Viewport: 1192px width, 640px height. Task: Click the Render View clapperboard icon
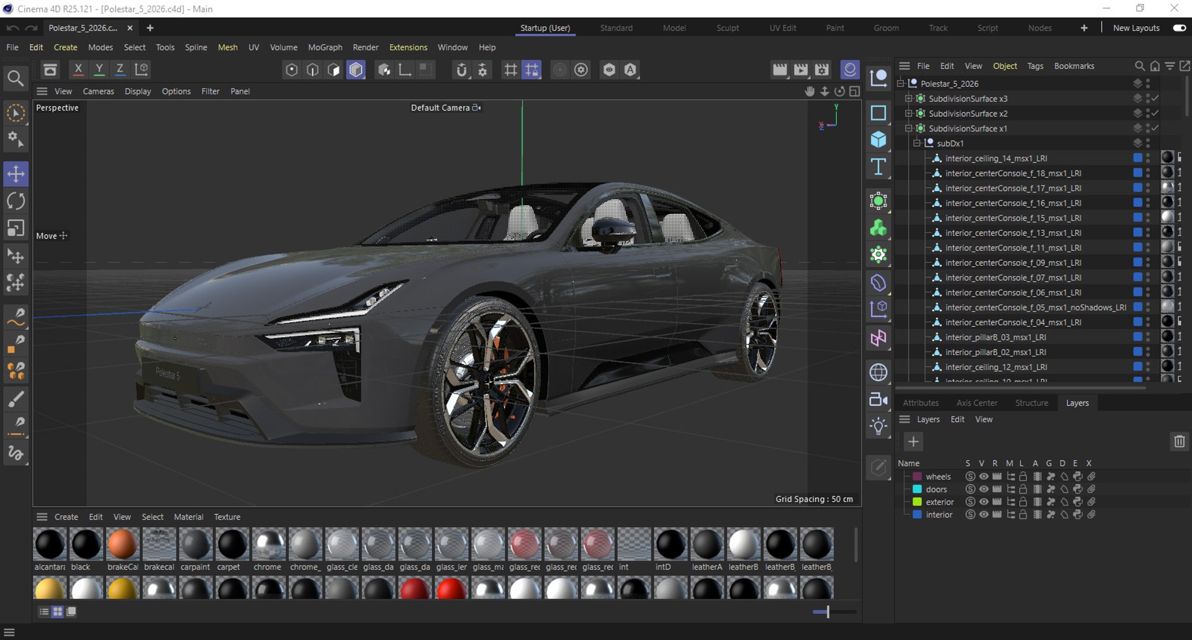coord(780,70)
